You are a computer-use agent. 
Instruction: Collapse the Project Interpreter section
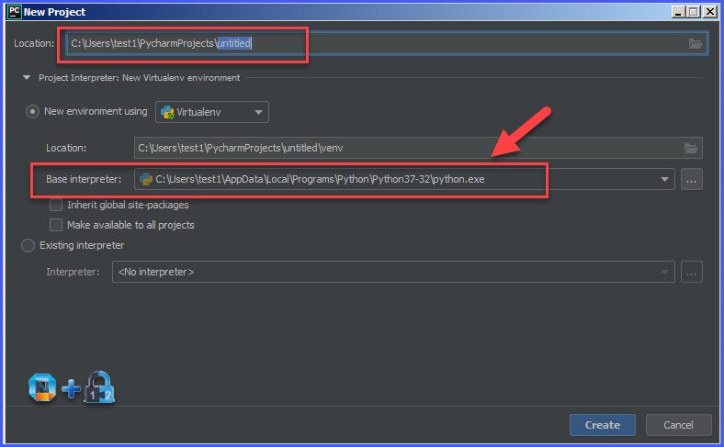pos(27,77)
